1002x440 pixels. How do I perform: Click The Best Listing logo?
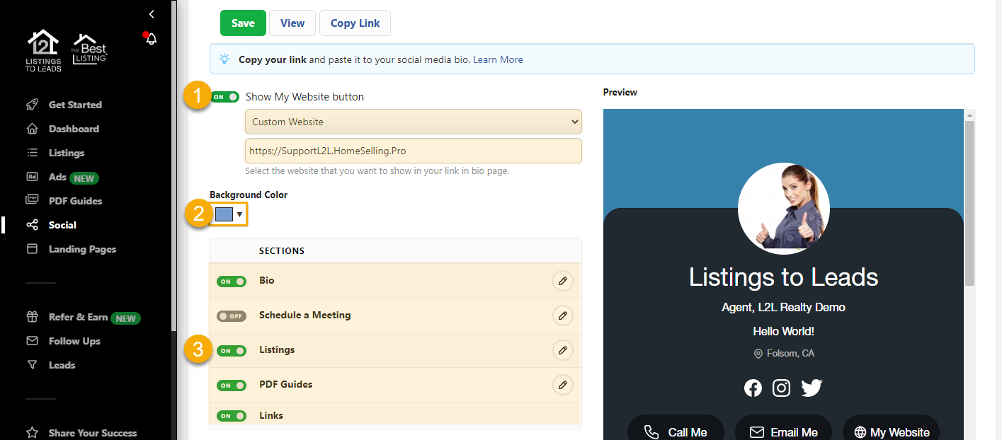pyautogui.click(x=89, y=48)
